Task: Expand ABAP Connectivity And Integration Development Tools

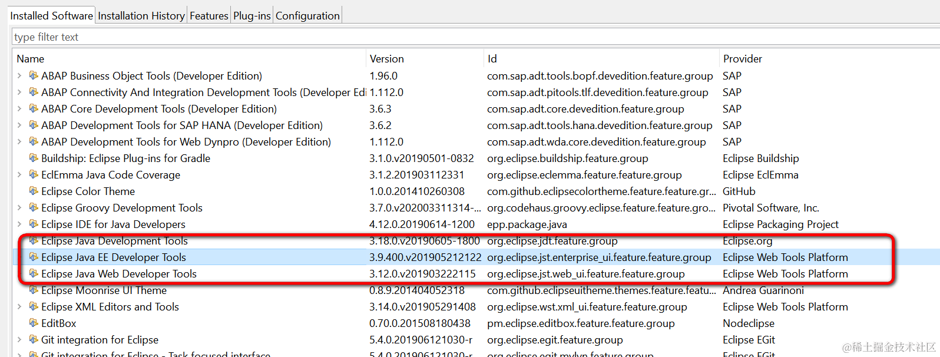Action: click(x=19, y=92)
